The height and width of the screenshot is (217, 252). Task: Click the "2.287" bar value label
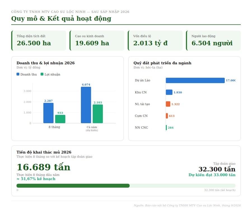[x=48, y=101]
